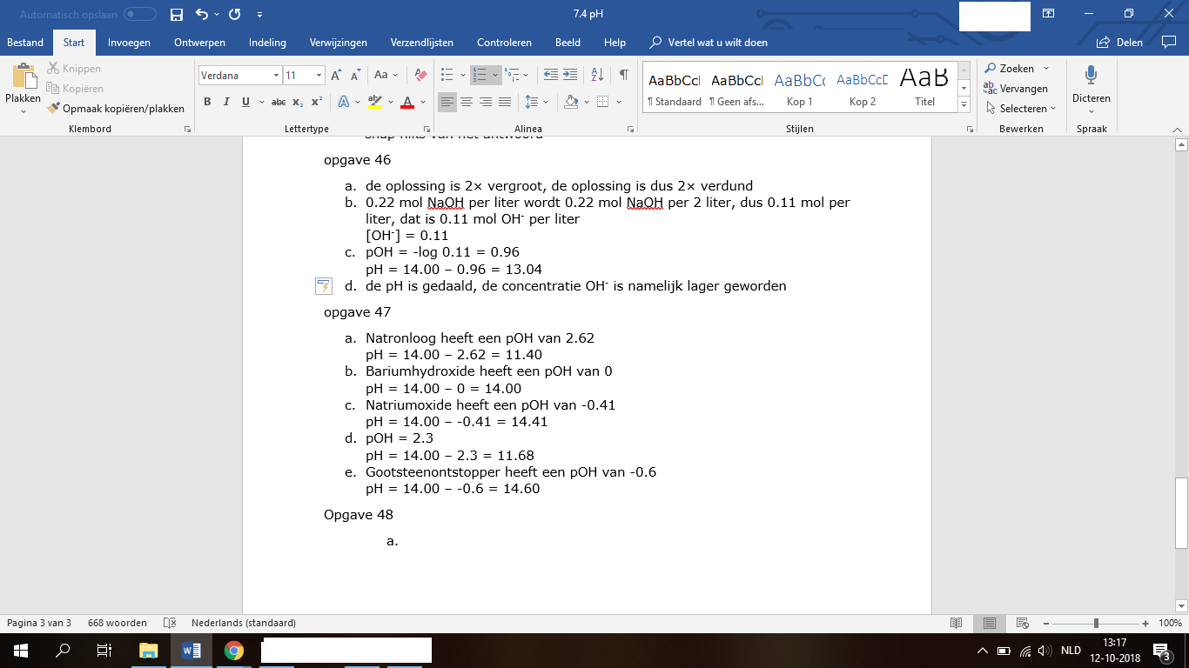Viewport: 1189px width, 668px height.
Task: Increase paragraph indent
Action: click(x=570, y=76)
